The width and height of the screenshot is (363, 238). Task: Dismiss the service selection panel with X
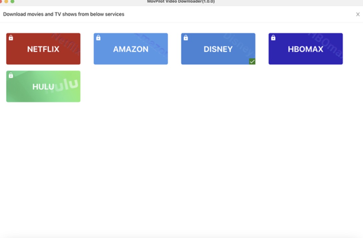point(358,14)
